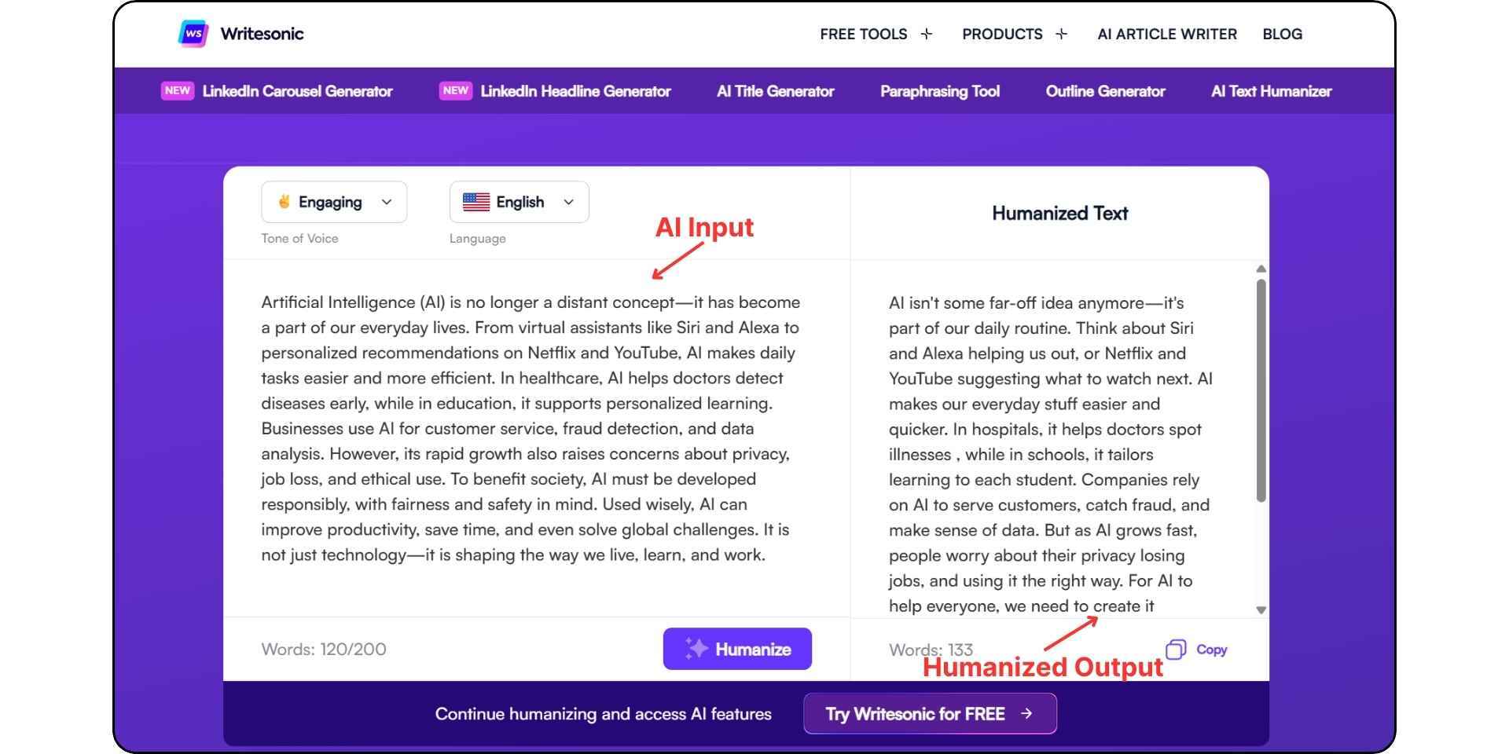The image size is (1509, 754).
Task: Click the arrow on Try Writesonic button
Action: 1026,713
